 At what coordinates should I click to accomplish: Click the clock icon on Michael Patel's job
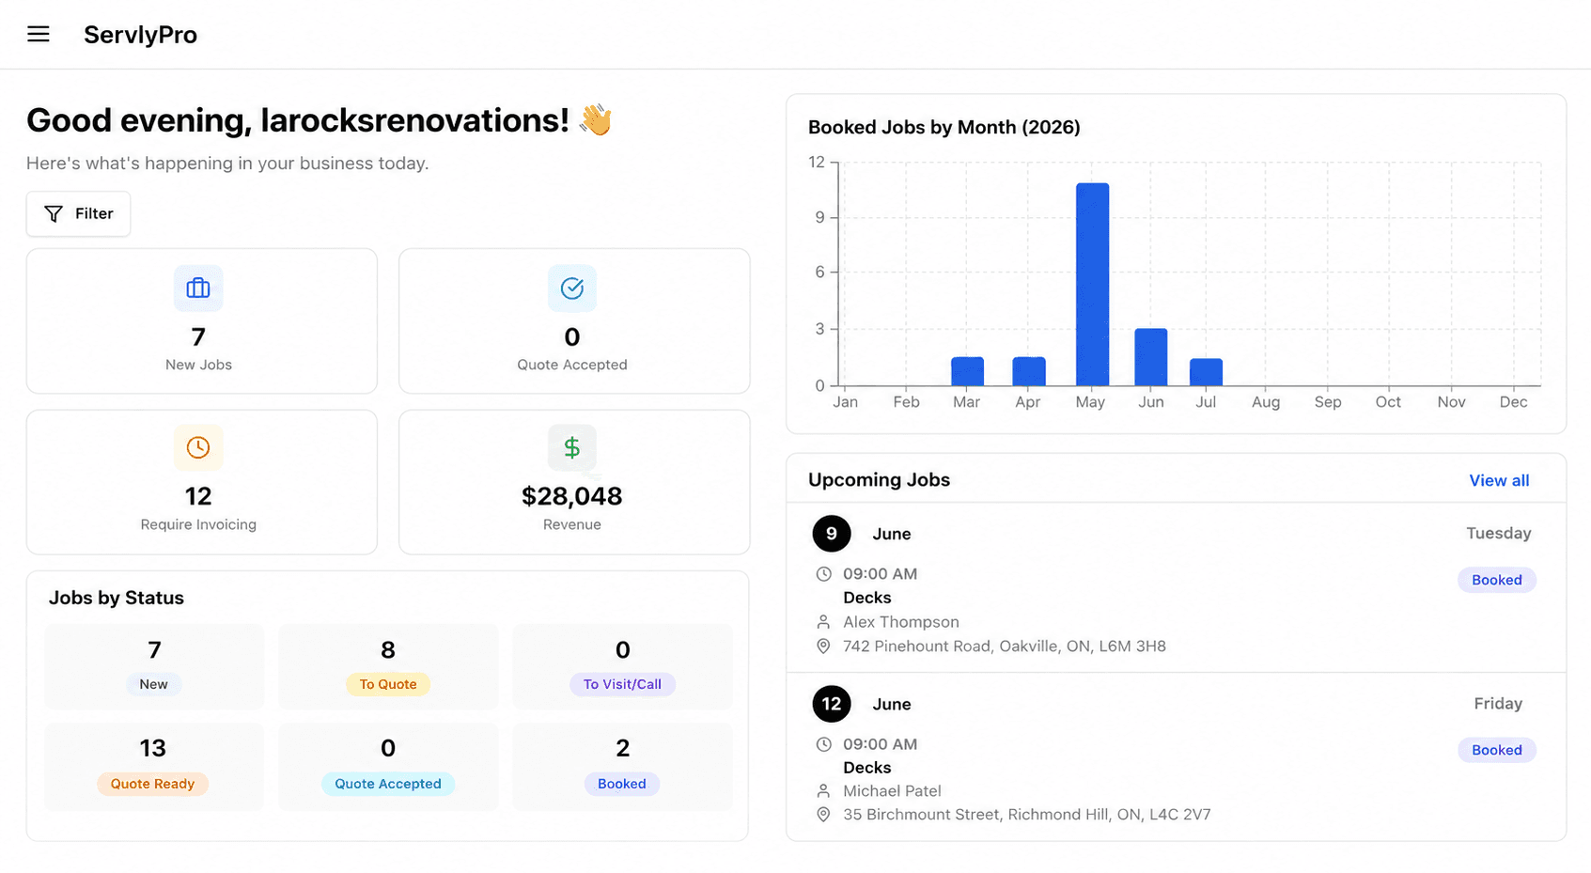pyautogui.click(x=823, y=744)
